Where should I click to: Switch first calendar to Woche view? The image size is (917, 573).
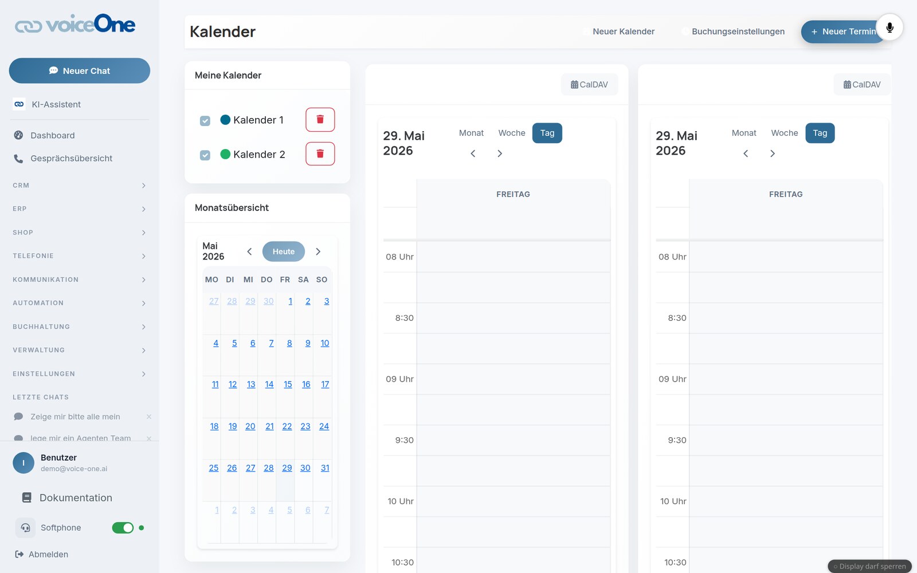pyautogui.click(x=512, y=133)
